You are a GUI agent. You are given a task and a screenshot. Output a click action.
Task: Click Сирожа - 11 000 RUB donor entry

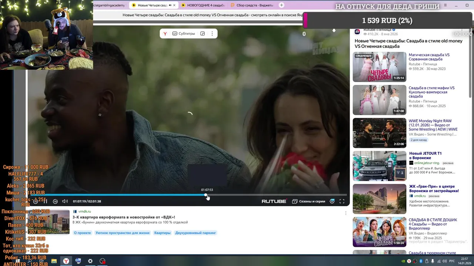pos(26,167)
